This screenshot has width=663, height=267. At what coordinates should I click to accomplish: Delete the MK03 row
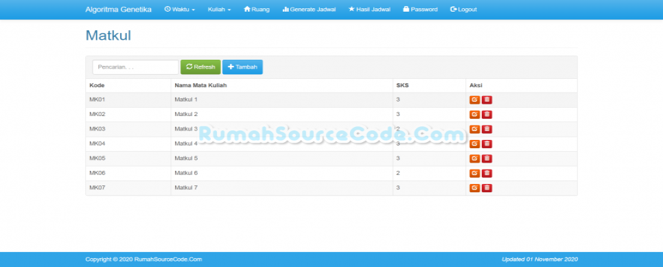pyautogui.click(x=487, y=129)
